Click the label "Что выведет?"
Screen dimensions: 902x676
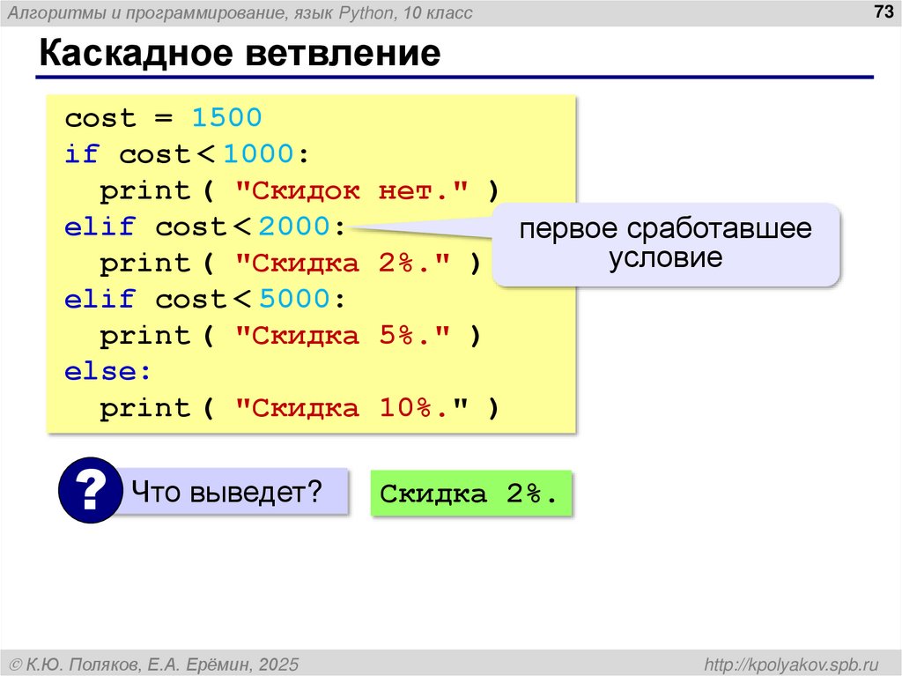click(x=226, y=488)
